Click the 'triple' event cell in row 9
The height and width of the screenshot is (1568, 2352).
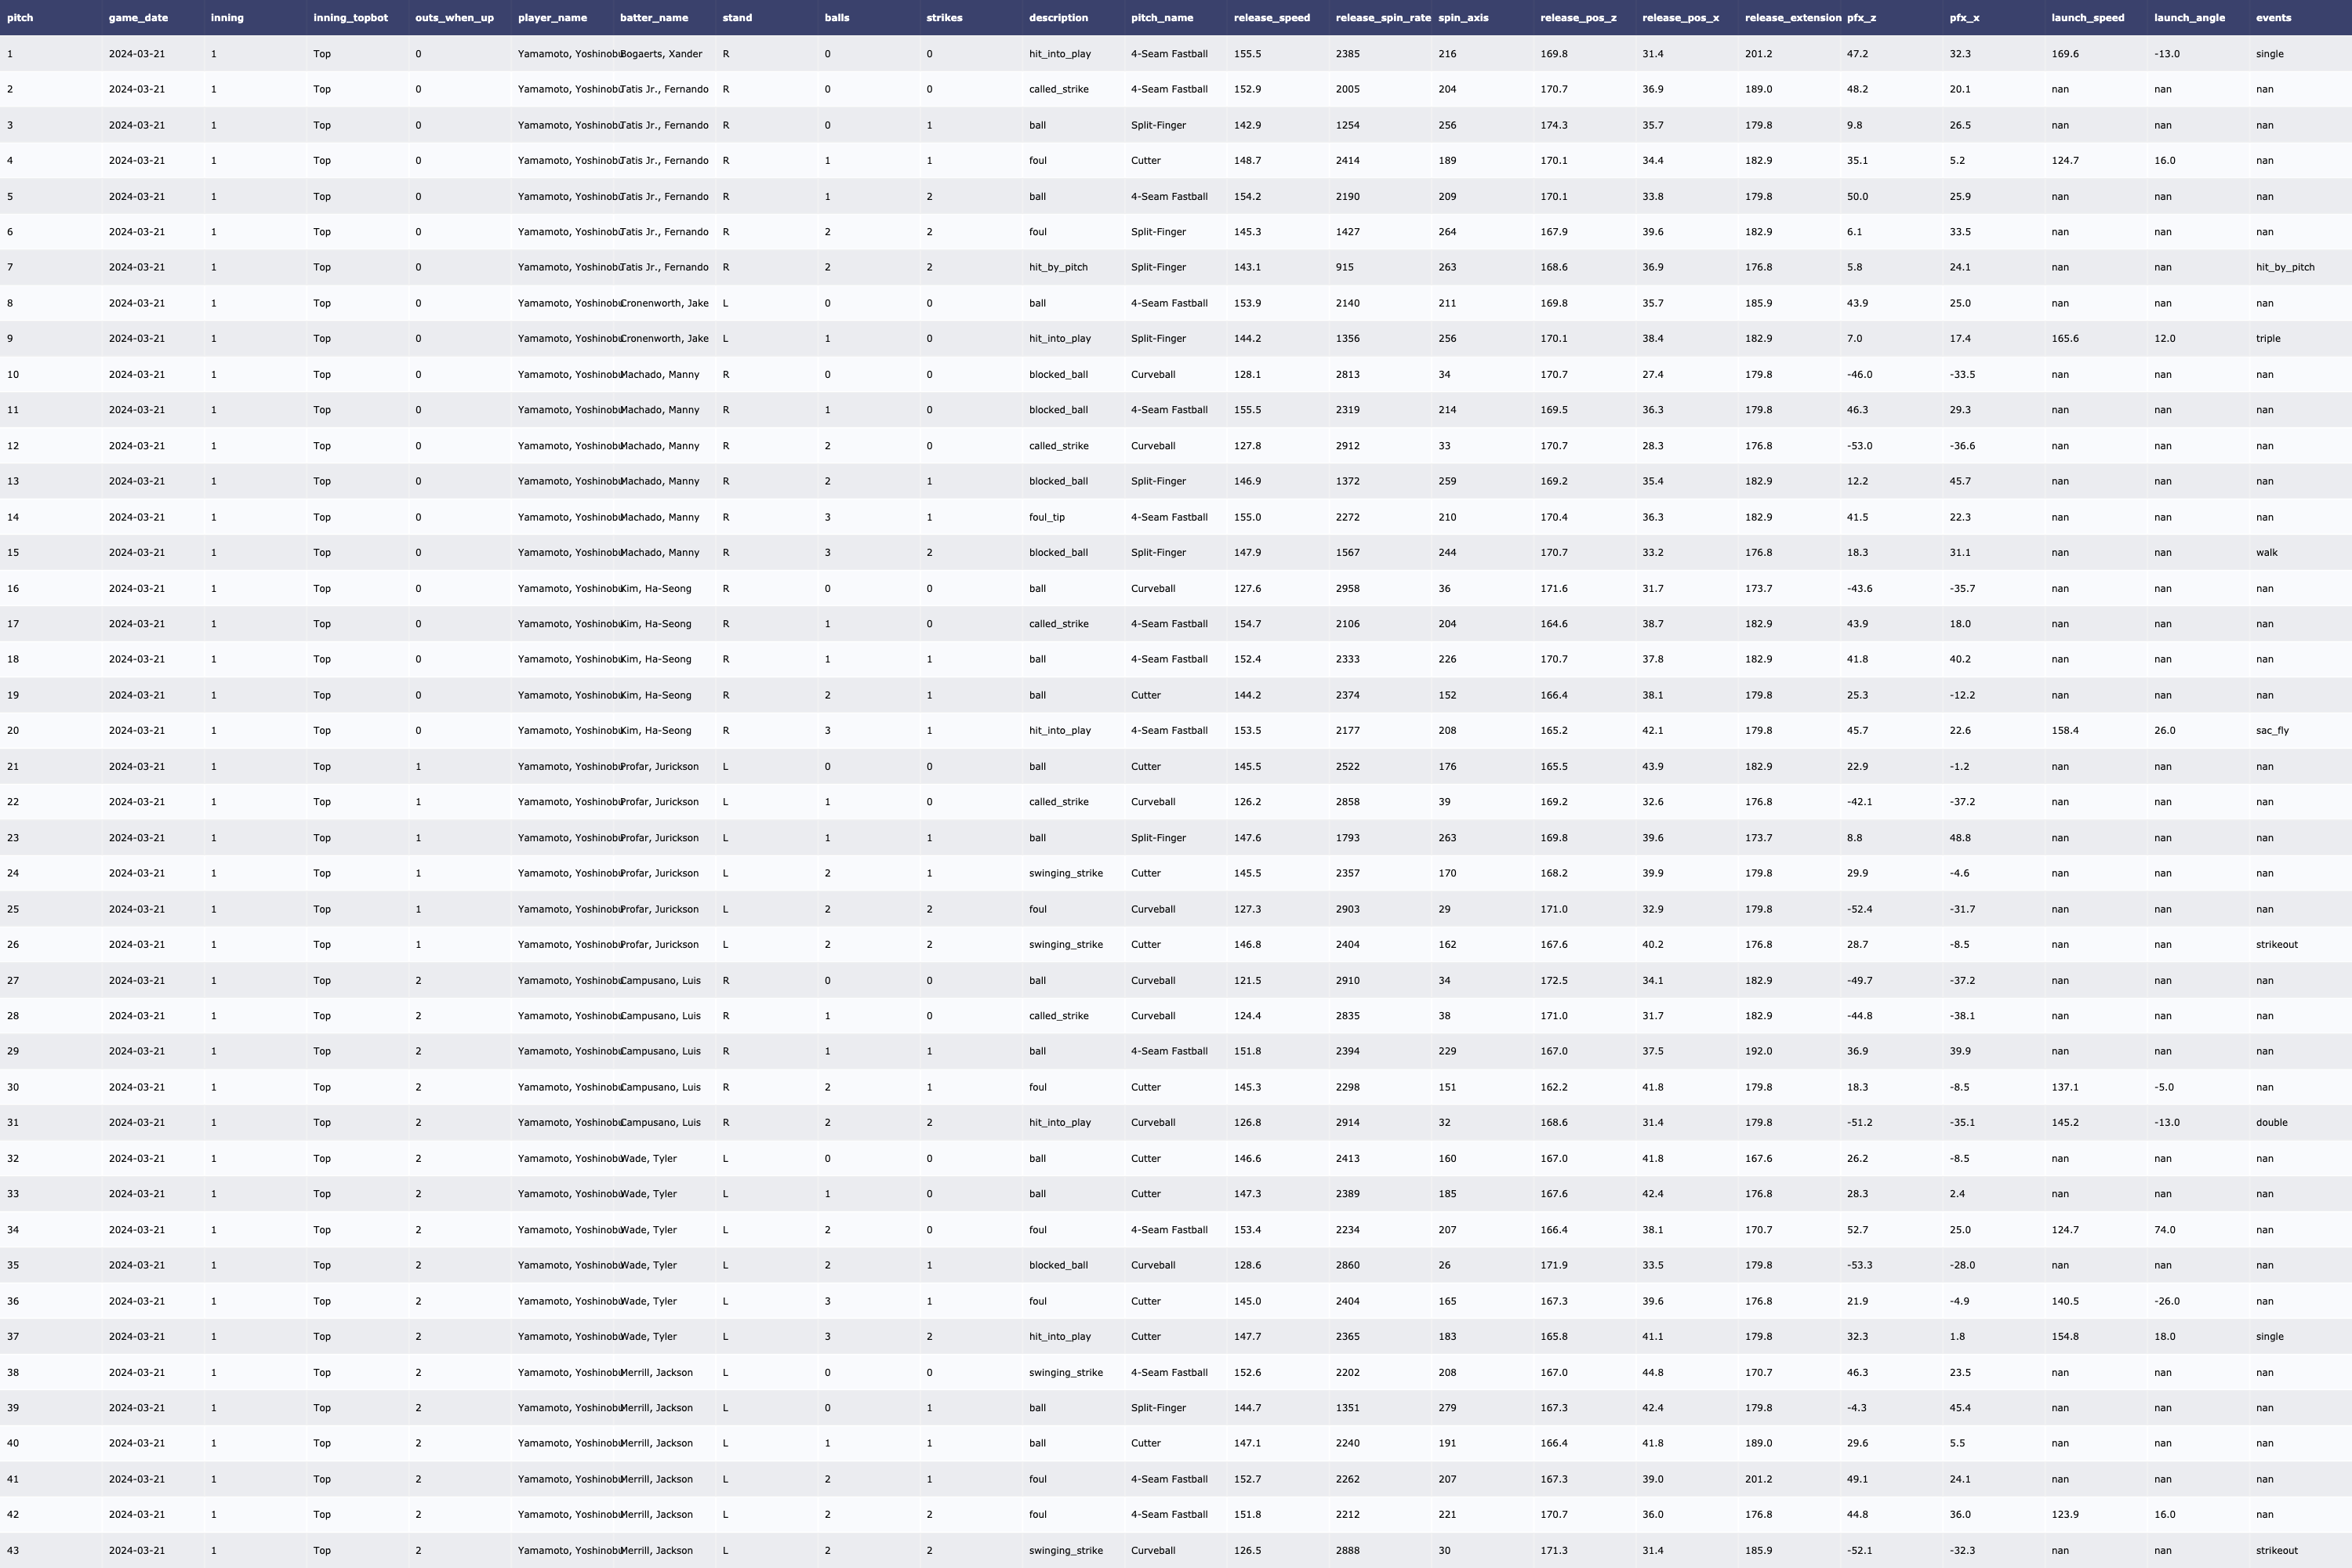pos(2268,339)
